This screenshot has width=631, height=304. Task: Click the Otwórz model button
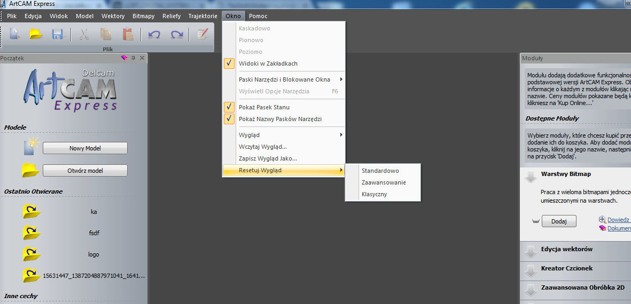click(x=85, y=170)
